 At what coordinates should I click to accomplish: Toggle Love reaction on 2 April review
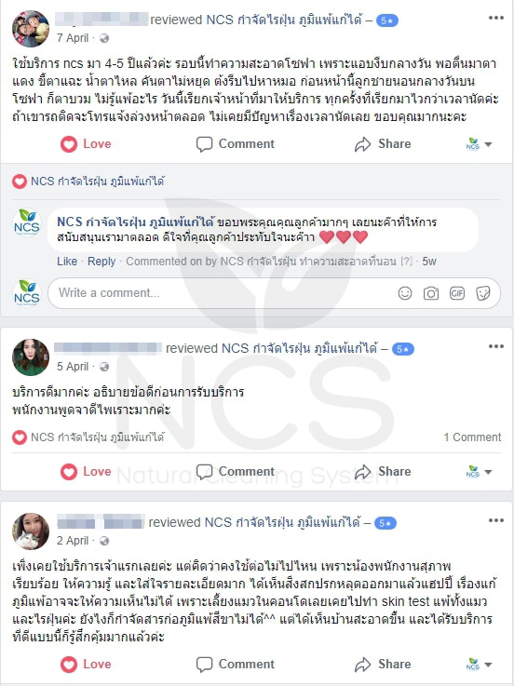click(x=86, y=664)
